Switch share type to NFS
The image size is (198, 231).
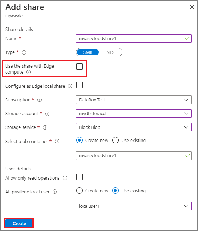110,52
